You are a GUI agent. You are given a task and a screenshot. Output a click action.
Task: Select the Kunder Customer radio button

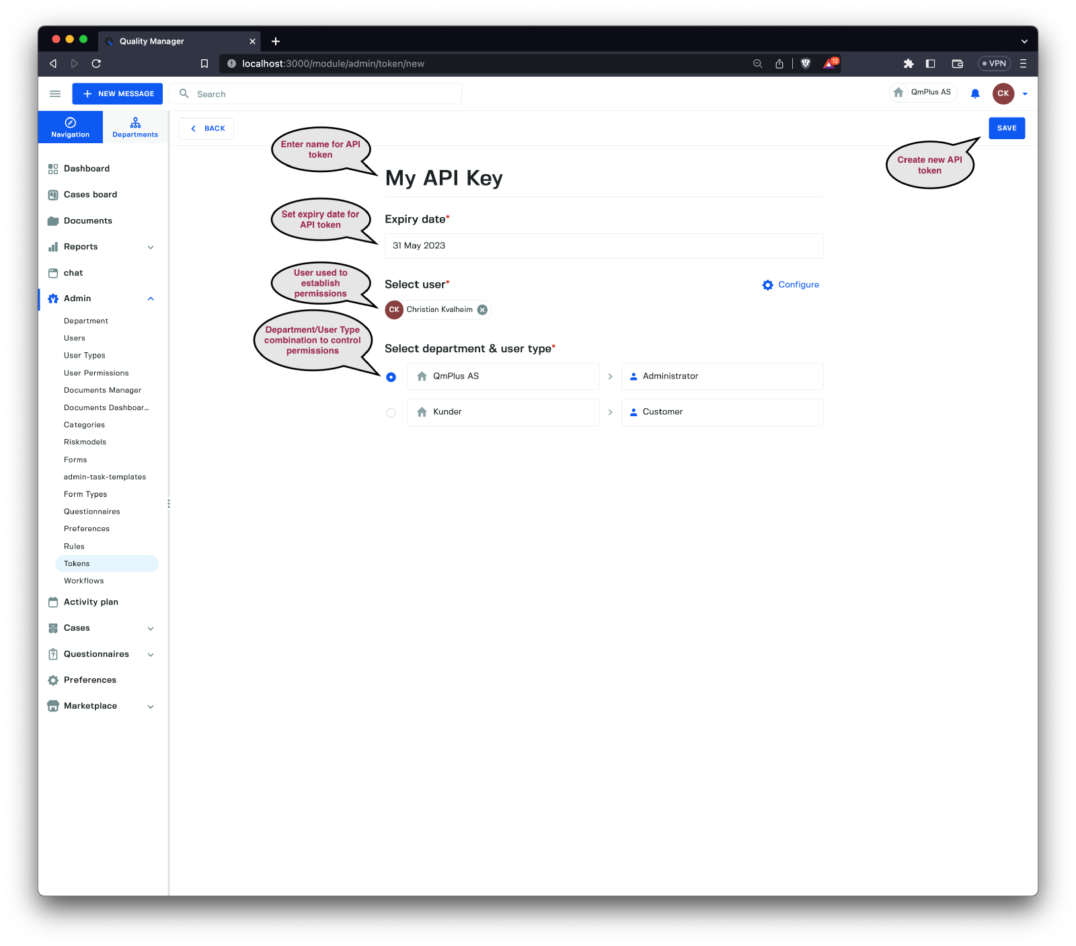(x=391, y=413)
